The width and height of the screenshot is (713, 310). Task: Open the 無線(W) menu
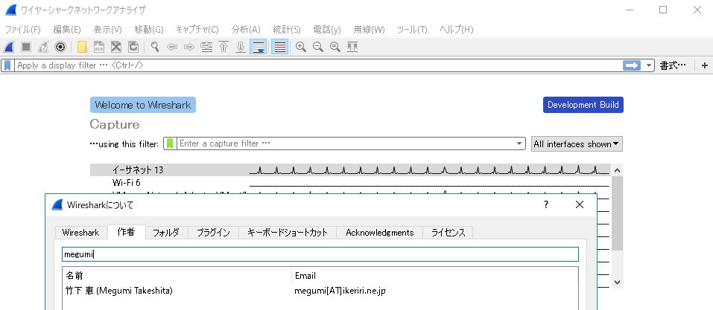click(x=369, y=30)
